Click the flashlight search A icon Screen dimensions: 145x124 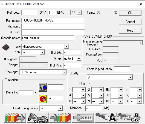106,118
